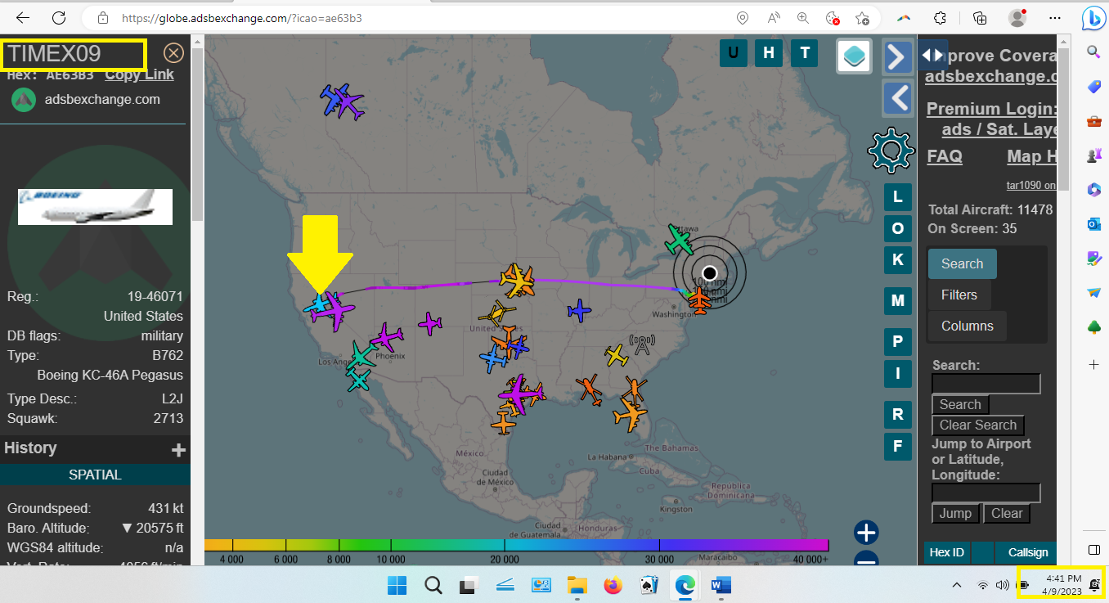The height and width of the screenshot is (603, 1109).
Task: Switch to the Search tab
Action: coord(962,263)
